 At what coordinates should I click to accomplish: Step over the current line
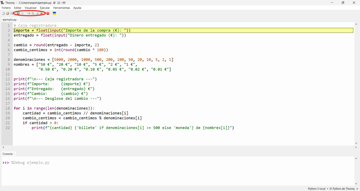click(29, 13)
